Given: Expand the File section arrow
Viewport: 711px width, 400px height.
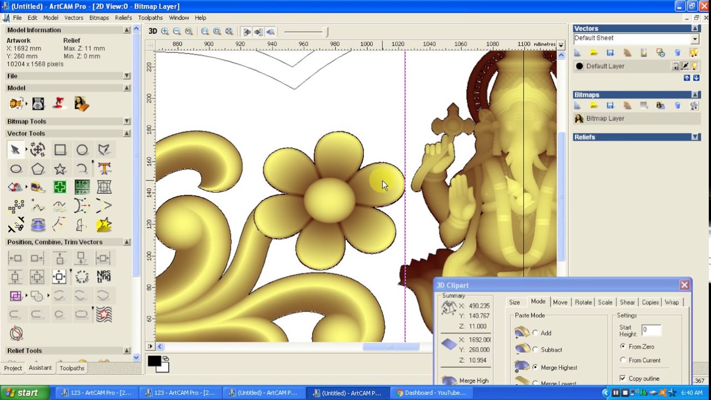Looking at the screenshot, I should pyautogui.click(x=127, y=76).
